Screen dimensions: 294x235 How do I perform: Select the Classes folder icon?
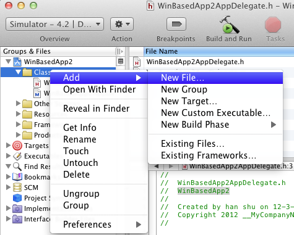point(27,72)
